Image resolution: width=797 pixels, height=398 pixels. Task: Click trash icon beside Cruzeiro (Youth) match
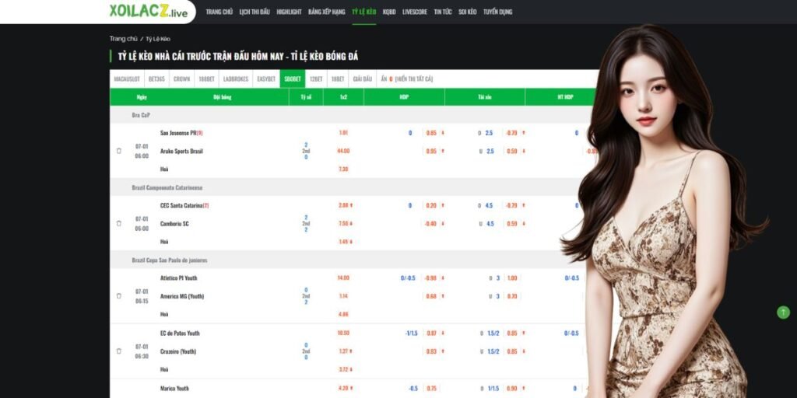[x=118, y=351]
